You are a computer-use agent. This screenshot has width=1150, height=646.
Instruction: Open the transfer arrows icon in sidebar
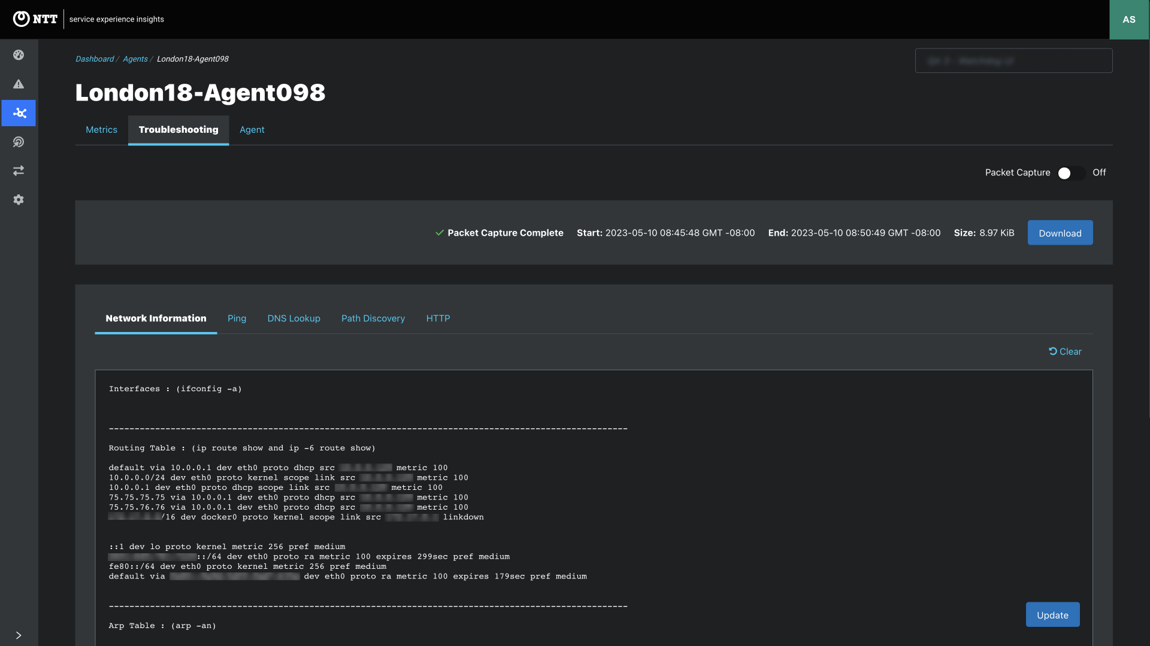click(19, 170)
